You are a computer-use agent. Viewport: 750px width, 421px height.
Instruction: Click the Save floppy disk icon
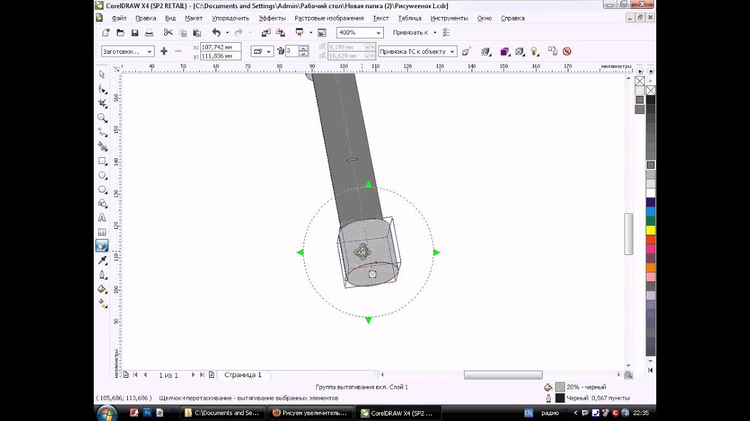click(x=135, y=33)
